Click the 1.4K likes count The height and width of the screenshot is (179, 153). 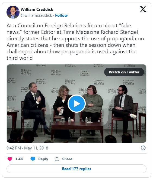click(19, 159)
